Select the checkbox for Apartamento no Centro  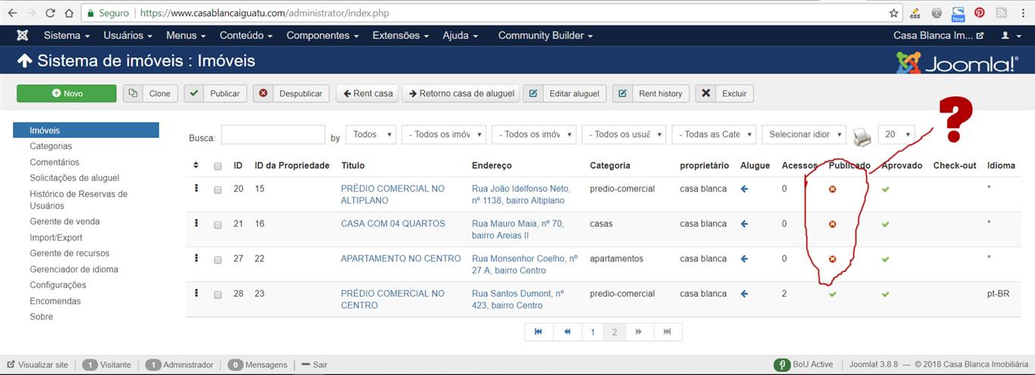[x=217, y=259]
